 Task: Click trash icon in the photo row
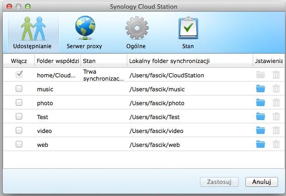click(276, 102)
